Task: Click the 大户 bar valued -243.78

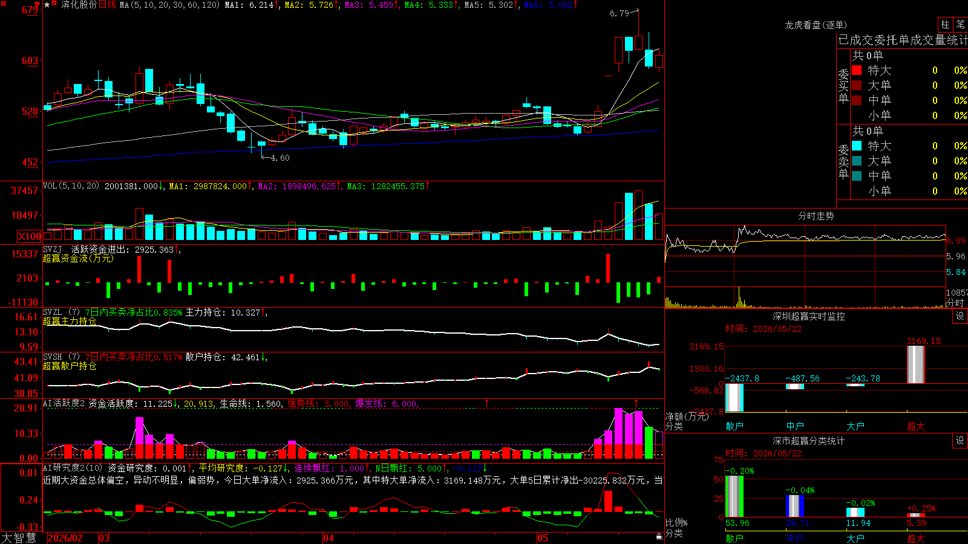Action: (x=855, y=385)
